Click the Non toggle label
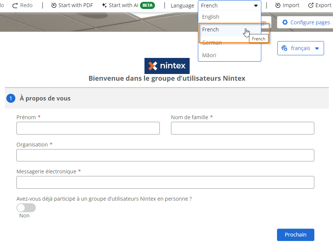This screenshot has height=244, width=333. click(24, 216)
